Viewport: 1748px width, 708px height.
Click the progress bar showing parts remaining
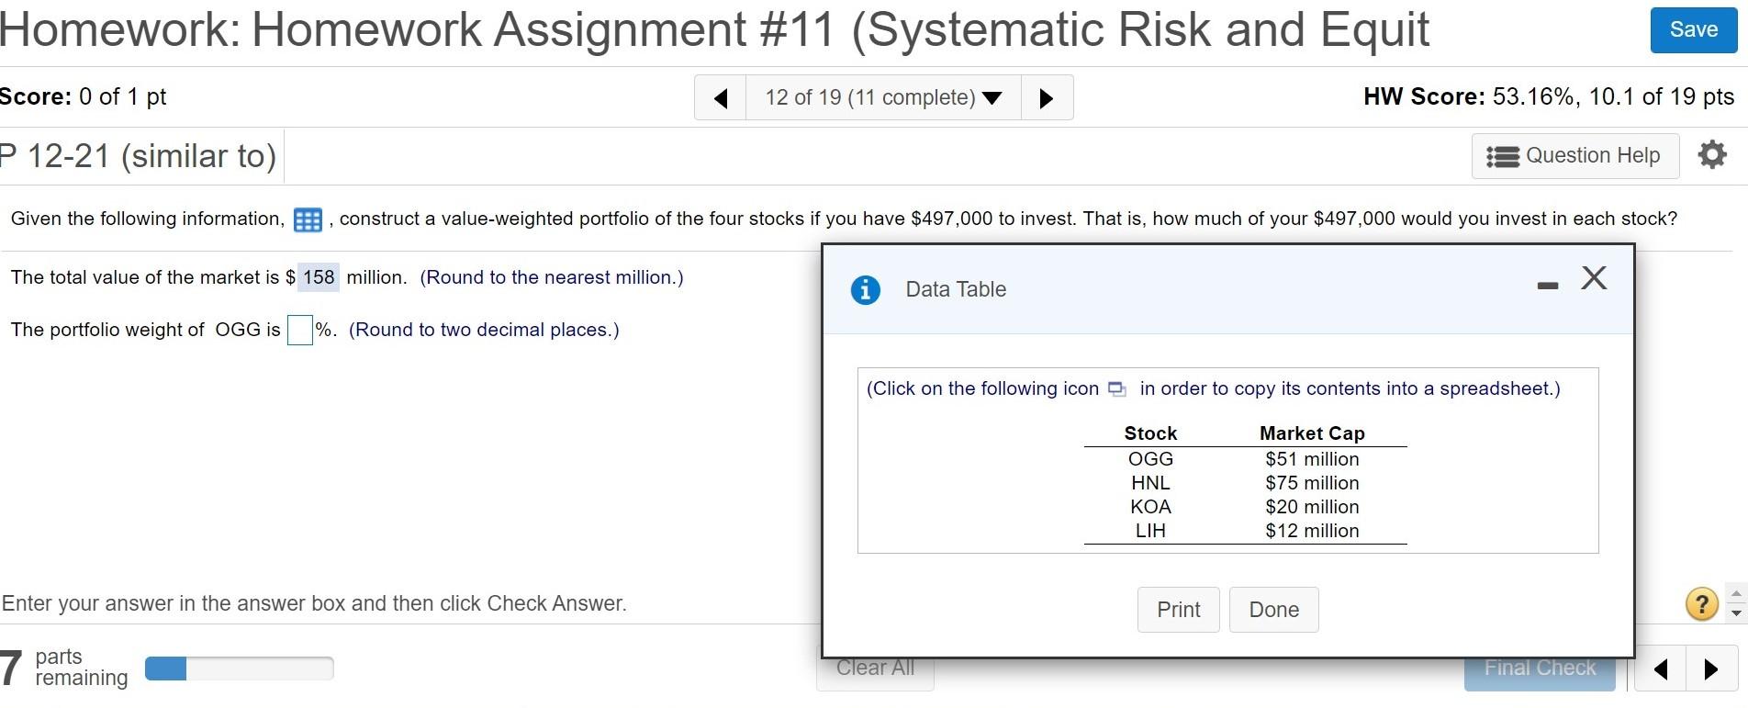(239, 668)
